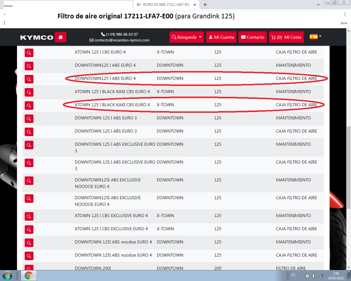Open a new browser tab with plus button

[x=205, y=5]
